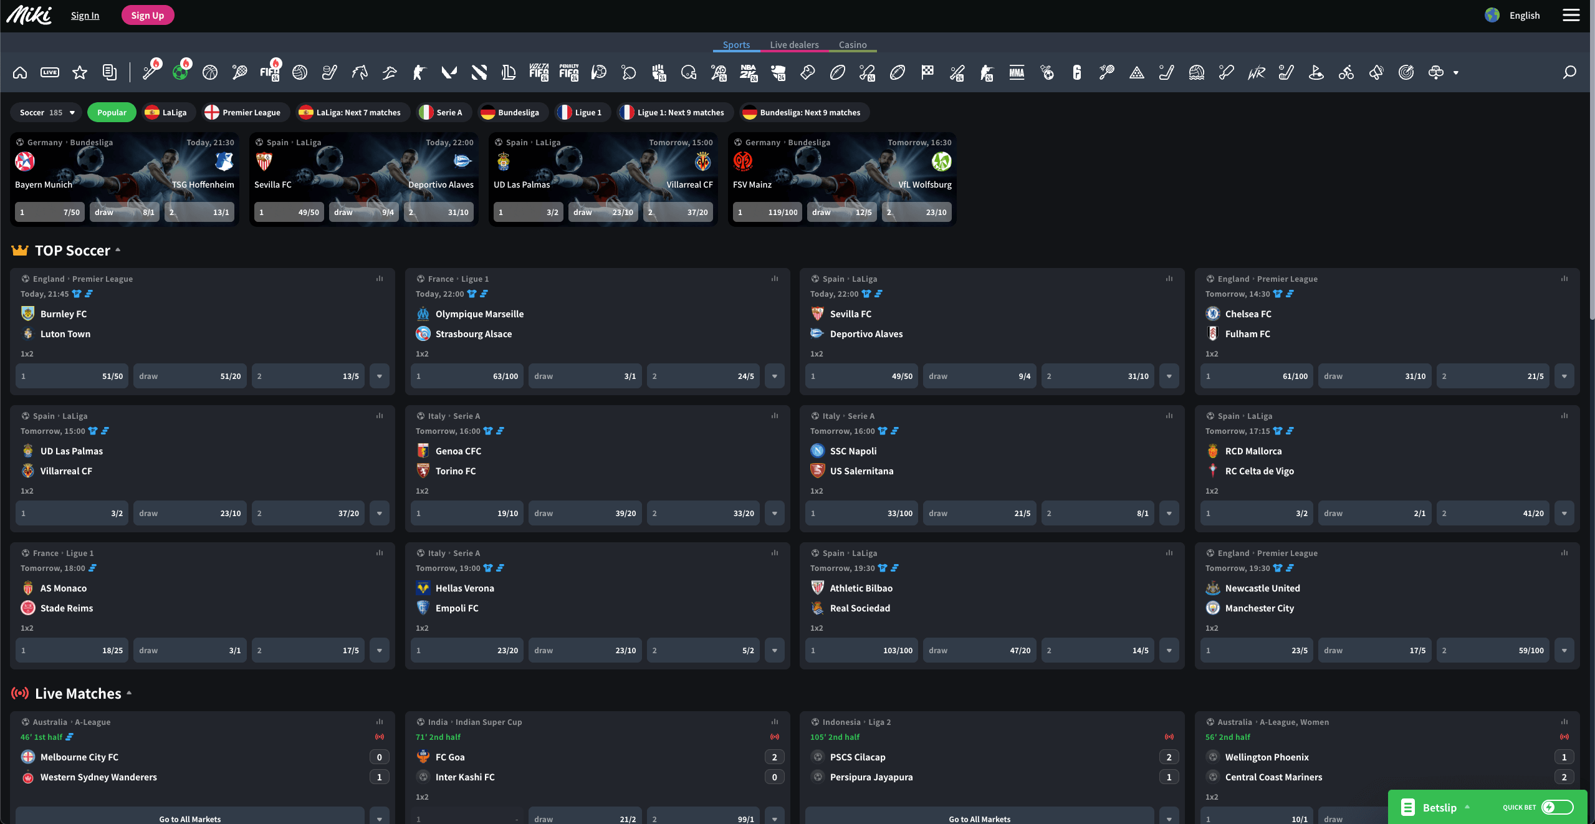
Task: Select the Darts target icon
Action: (1406, 73)
